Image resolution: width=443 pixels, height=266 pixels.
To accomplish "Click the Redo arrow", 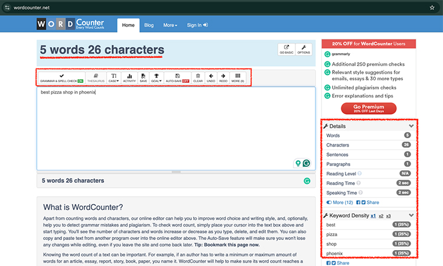I will [223, 77].
